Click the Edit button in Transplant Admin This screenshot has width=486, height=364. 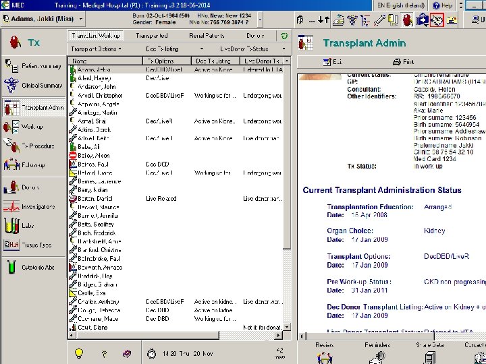pyautogui.click(x=332, y=62)
